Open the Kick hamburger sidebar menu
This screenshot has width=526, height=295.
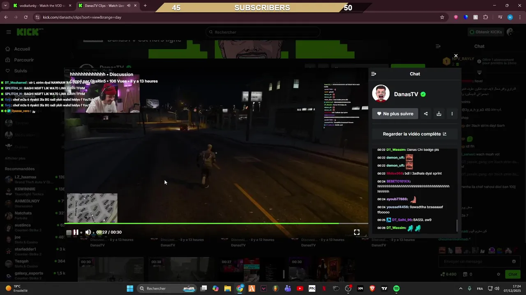coord(9,32)
